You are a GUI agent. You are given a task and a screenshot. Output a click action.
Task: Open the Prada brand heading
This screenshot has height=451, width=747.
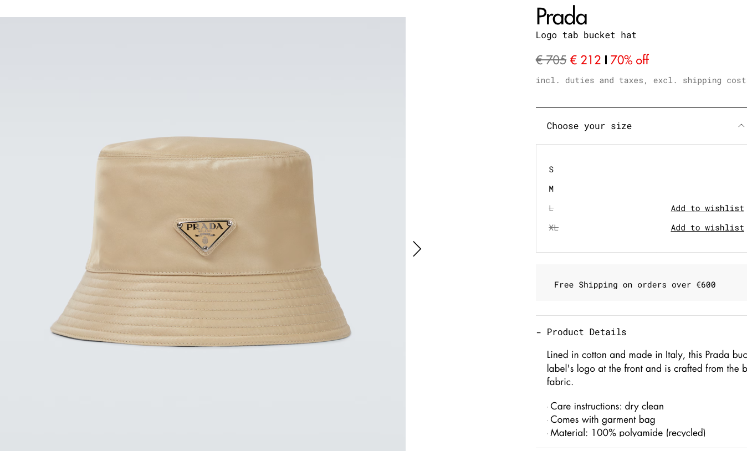pos(561,17)
